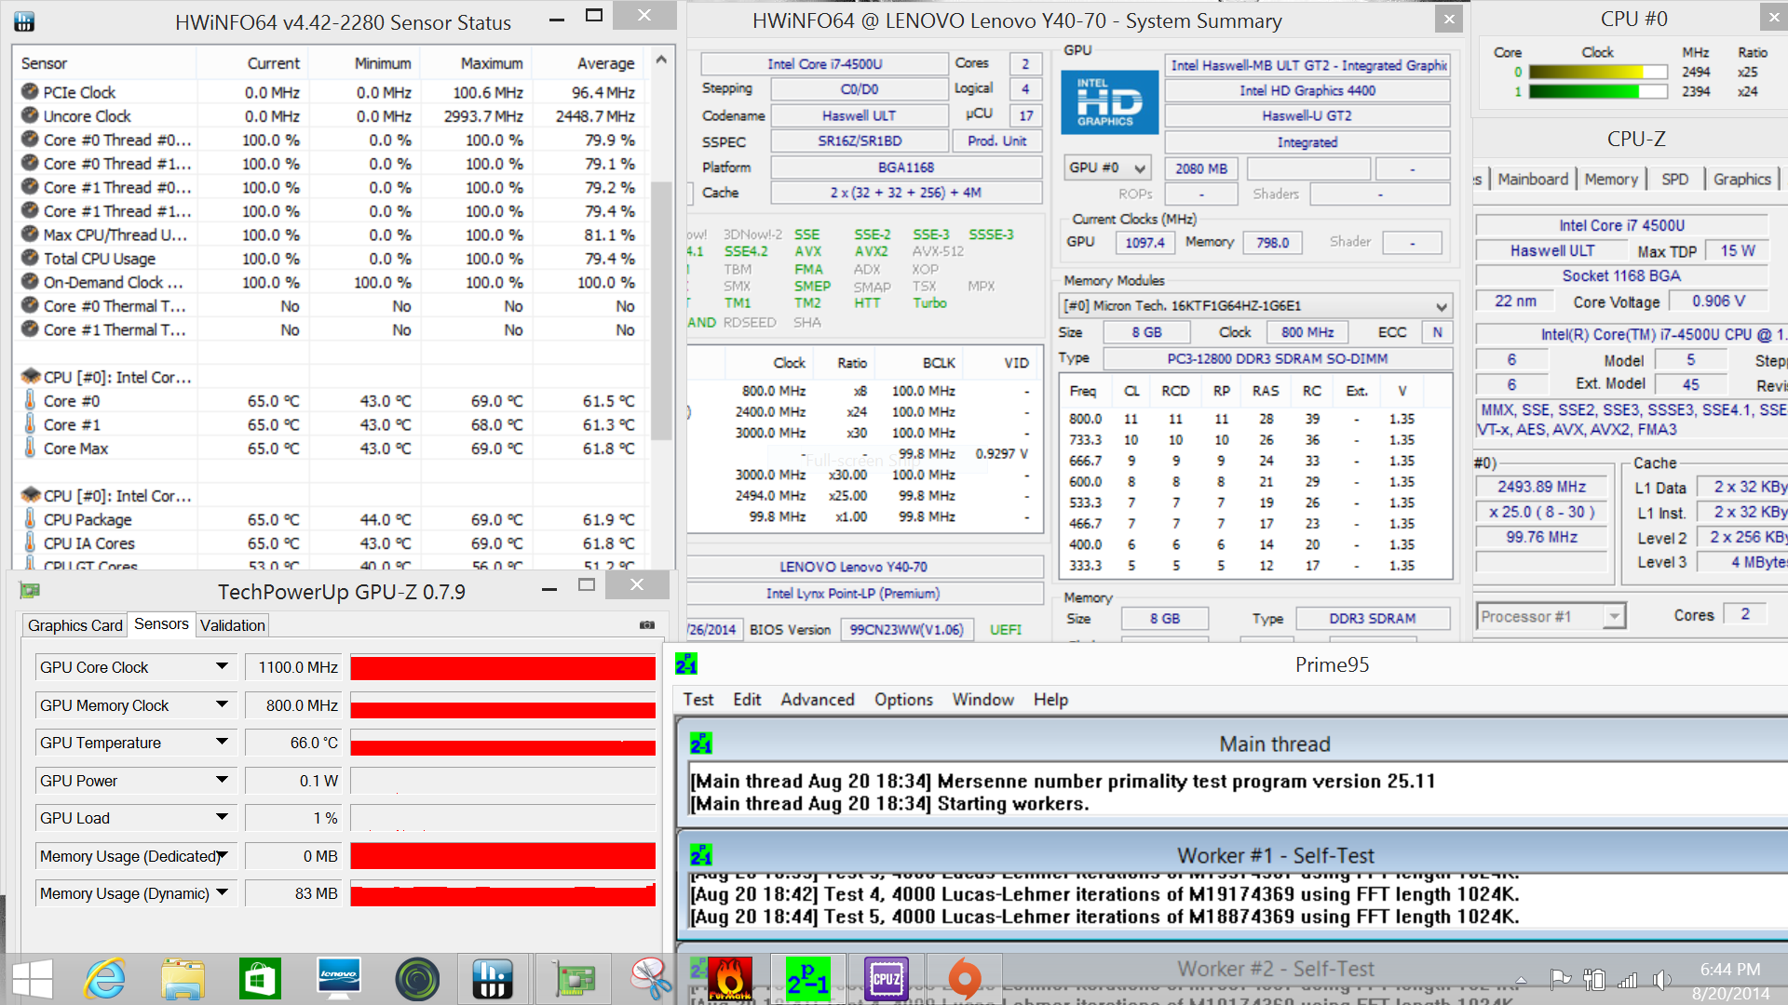
Task: Open the dark green swirl taskbar app
Action: pos(416,979)
